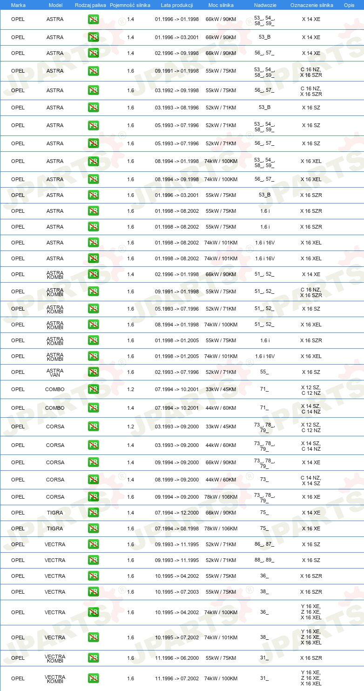Click the fuel icon in the Astra Kombi 52kW row
Viewport: 364px width, 691px height.
pyautogui.click(x=94, y=309)
